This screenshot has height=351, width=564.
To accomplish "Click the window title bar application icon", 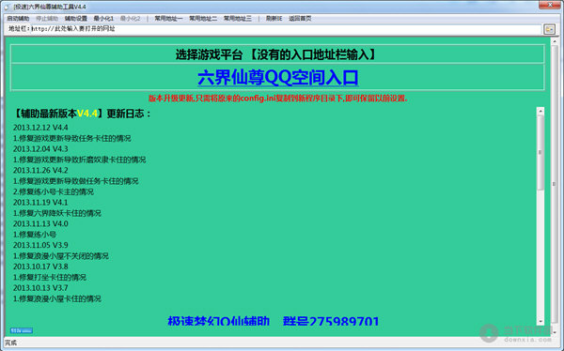I will (7, 7).
